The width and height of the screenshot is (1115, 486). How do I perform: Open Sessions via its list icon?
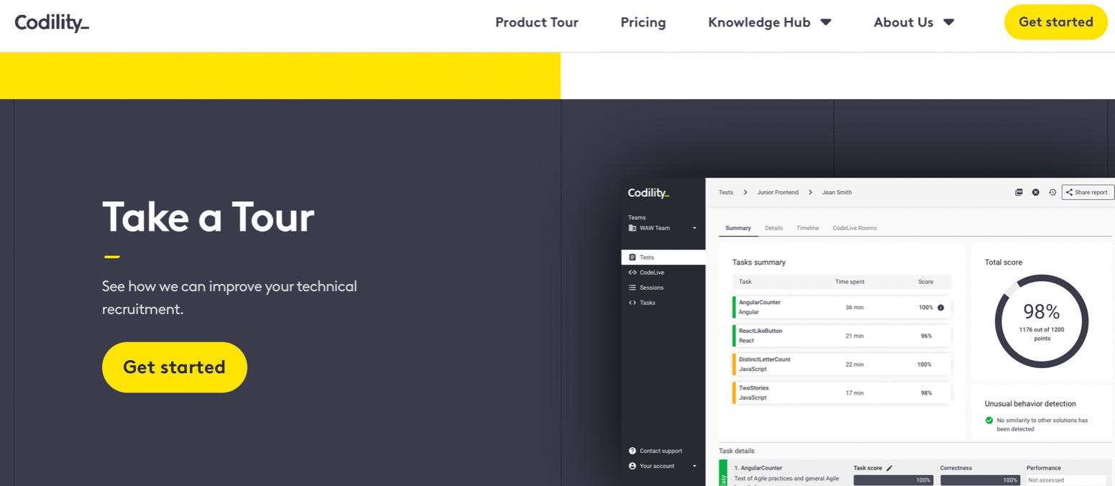pyautogui.click(x=633, y=288)
